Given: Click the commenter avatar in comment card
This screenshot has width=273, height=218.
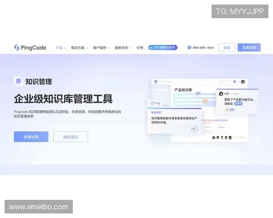Looking at the screenshot, I should click(x=221, y=94).
